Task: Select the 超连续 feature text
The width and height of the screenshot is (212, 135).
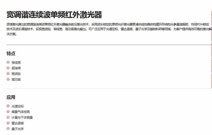Action: [x=16, y=68]
